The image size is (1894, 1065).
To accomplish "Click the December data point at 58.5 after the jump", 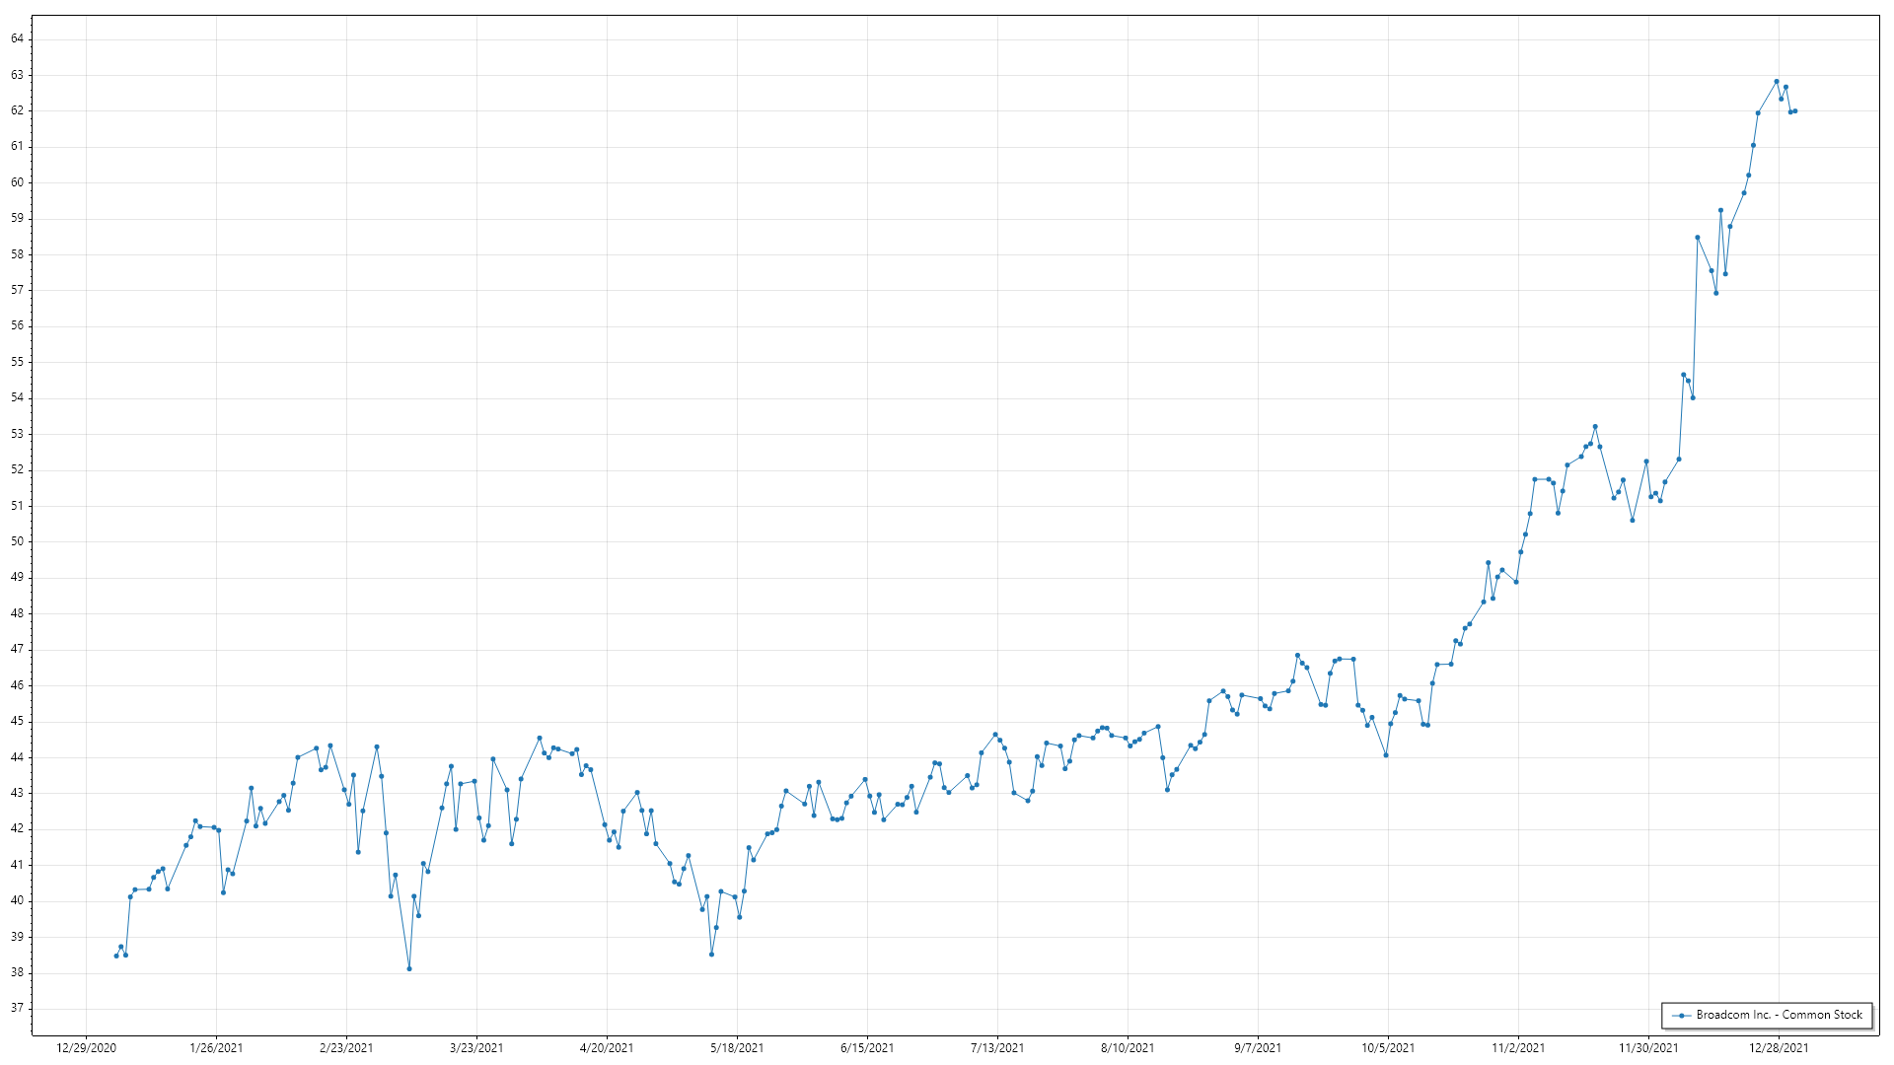I will pos(1697,238).
